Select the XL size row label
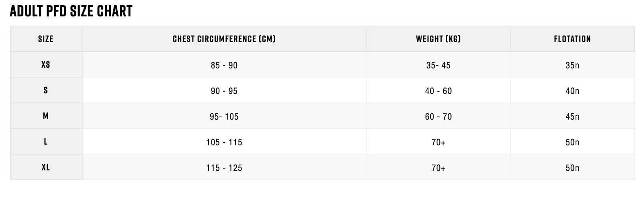The image size is (643, 213). tap(46, 167)
